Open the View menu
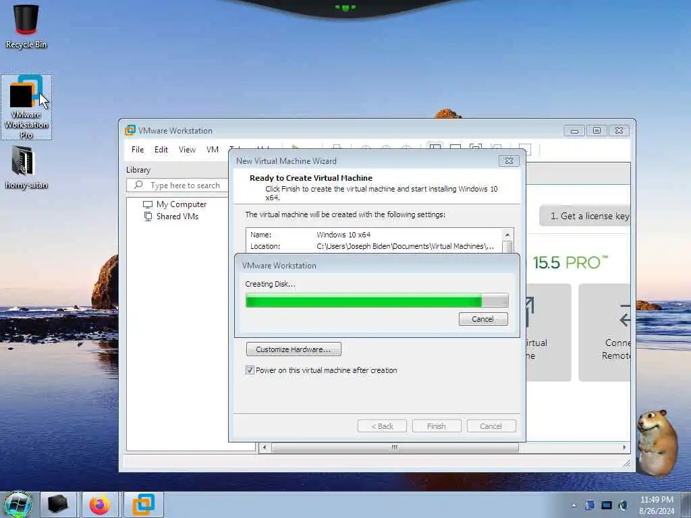Viewport: 691px width, 518px height. [187, 150]
